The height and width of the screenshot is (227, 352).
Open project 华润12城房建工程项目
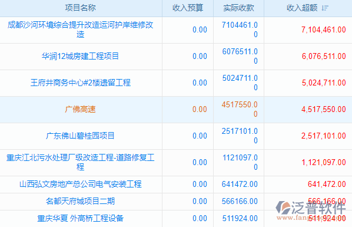point(81,56)
